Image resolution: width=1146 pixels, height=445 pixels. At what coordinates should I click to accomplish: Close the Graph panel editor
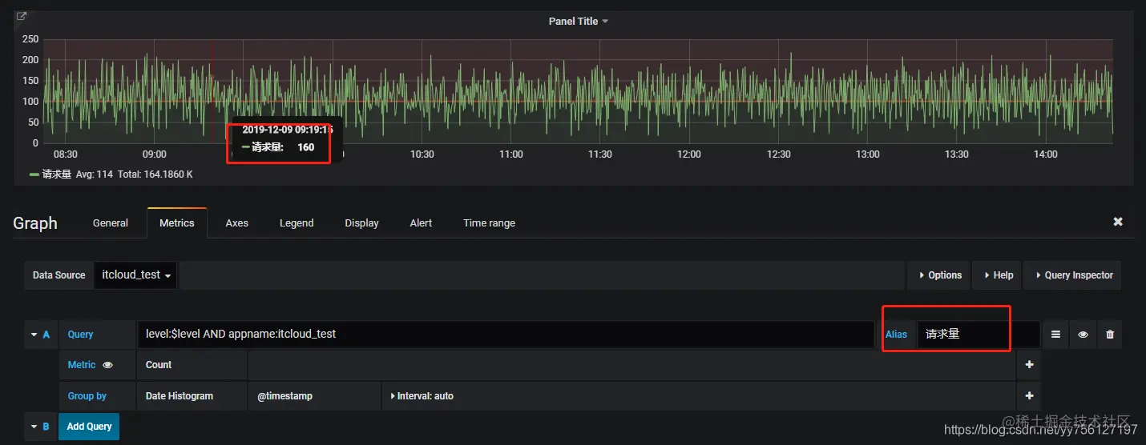pyautogui.click(x=1118, y=222)
